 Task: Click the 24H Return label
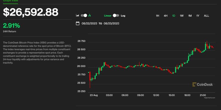(9, 31)
